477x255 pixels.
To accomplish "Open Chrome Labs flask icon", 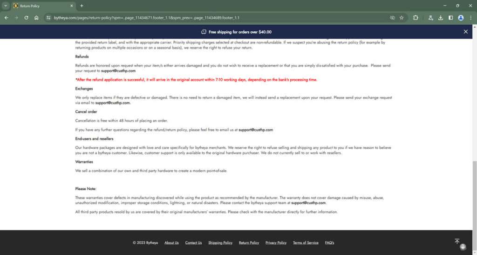I will pyautogui.click(x=430, y=18).
